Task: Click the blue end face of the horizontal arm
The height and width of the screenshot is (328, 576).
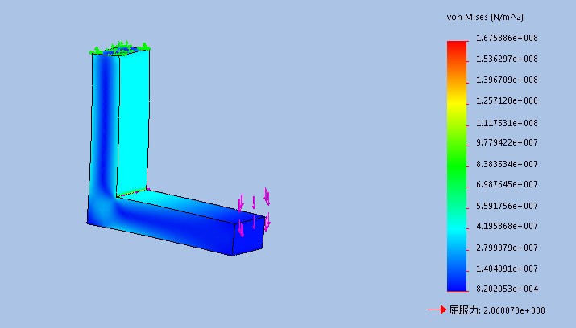Action: tap(249, 236)
